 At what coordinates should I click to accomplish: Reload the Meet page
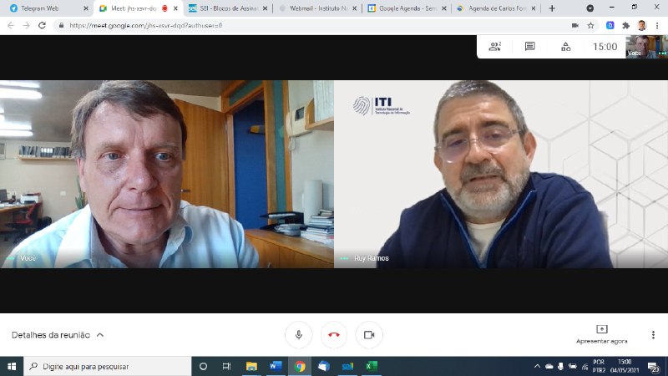click(x=42, y=26)
